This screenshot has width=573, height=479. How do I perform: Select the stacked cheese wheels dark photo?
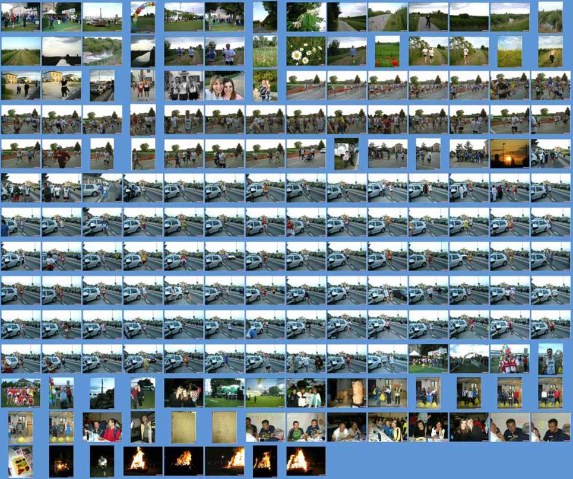(x=346, y=393)
